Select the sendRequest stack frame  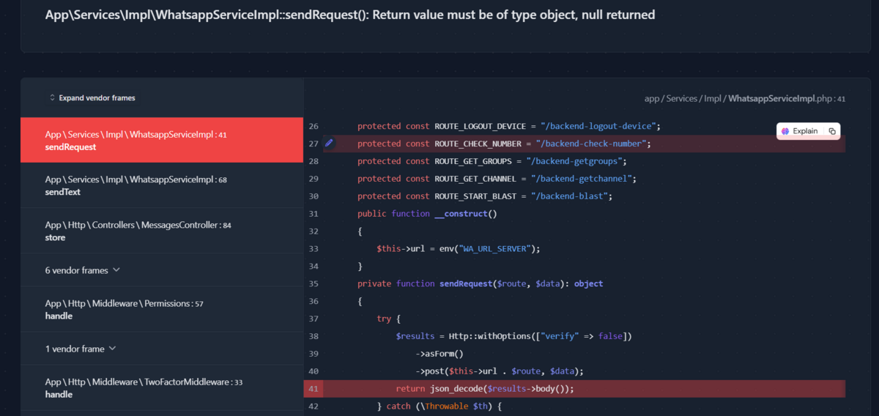click(161, 141)
